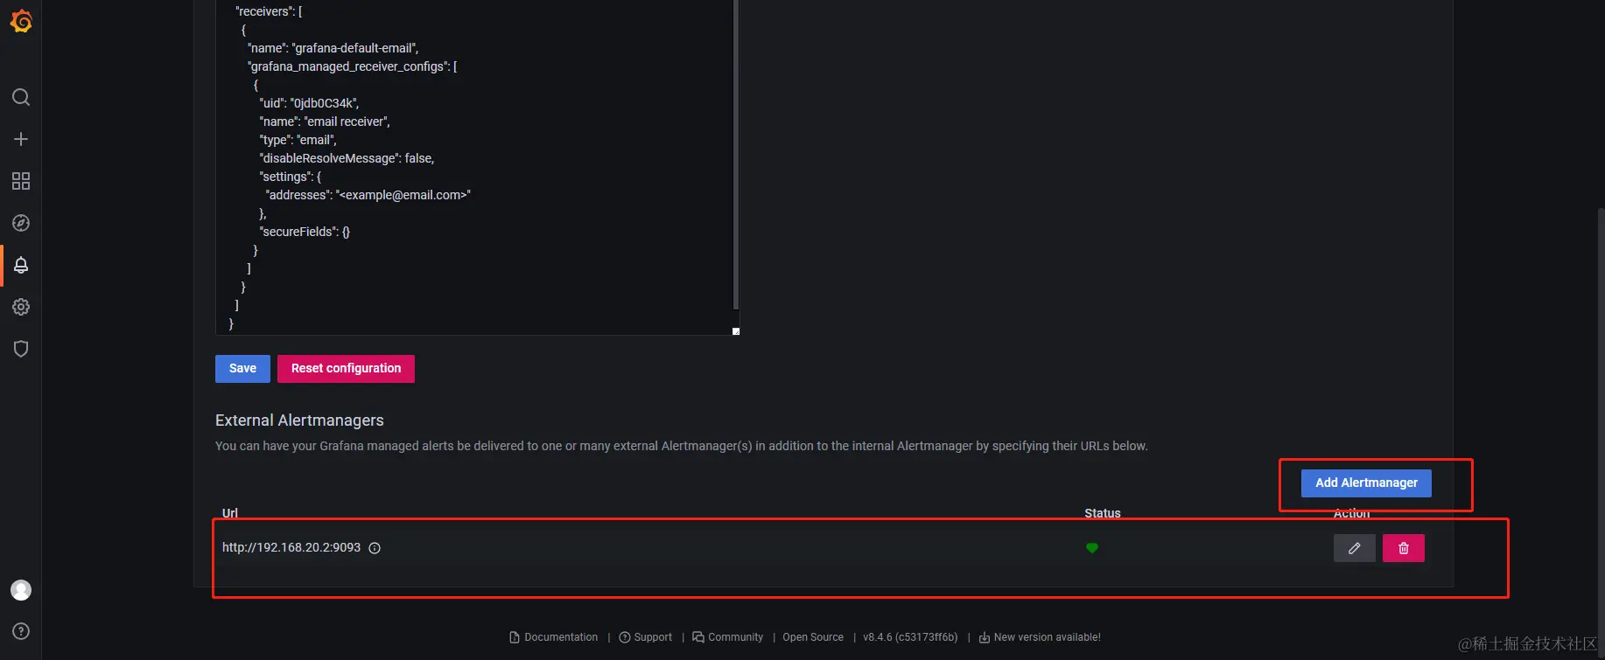Save the Alertmanager configuration
This screenshot has height=660, width=1605.
coord(242,369)
